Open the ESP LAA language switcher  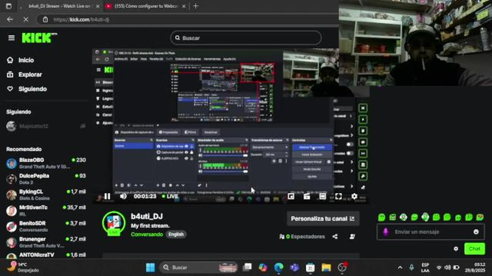pos(425,267)
